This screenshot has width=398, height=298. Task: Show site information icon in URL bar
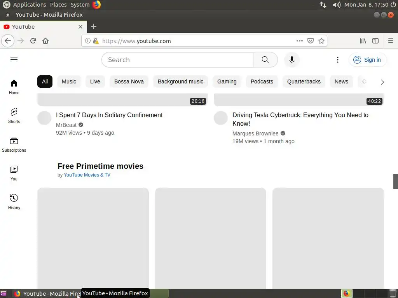(87, 41)
